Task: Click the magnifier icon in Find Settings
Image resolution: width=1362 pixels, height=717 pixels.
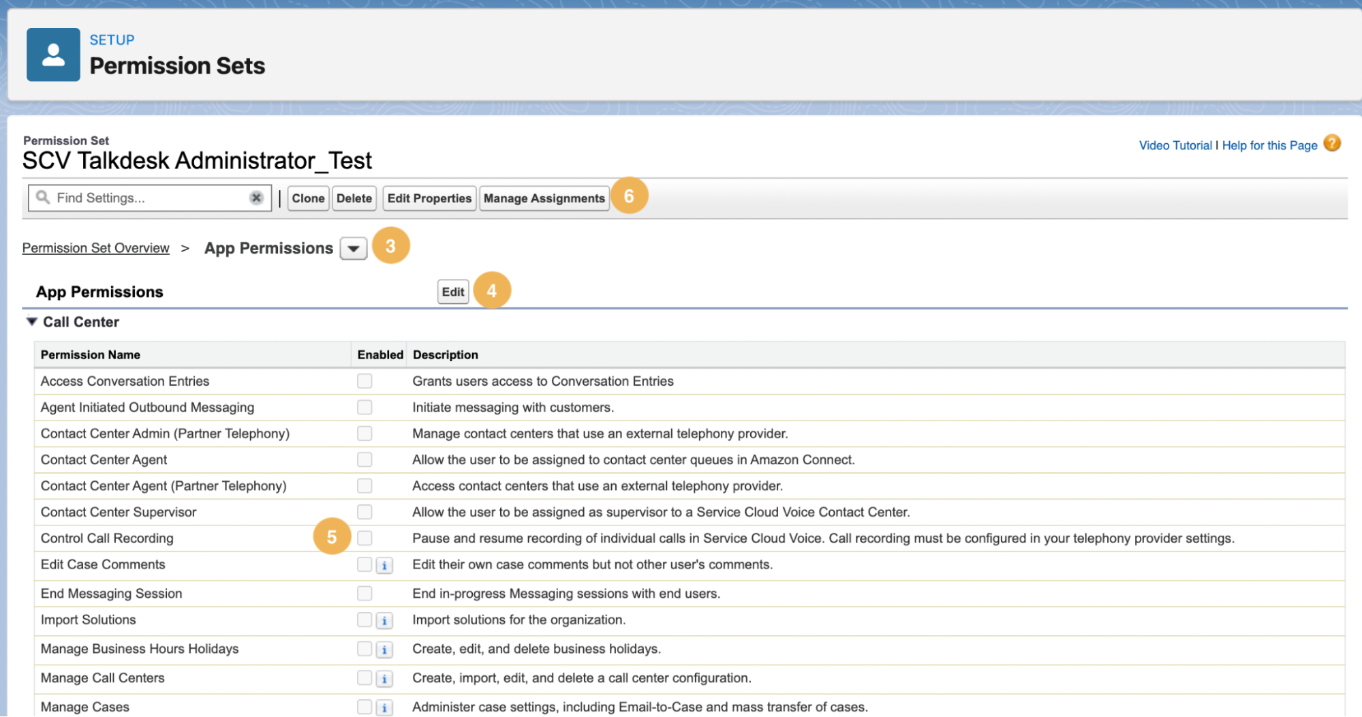Action: 43,198
